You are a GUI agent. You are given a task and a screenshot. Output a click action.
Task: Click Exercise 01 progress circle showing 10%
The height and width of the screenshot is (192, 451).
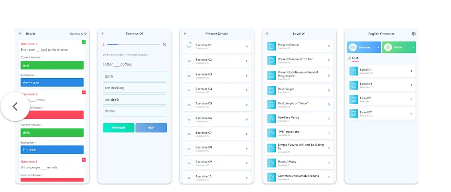(189, 46)
